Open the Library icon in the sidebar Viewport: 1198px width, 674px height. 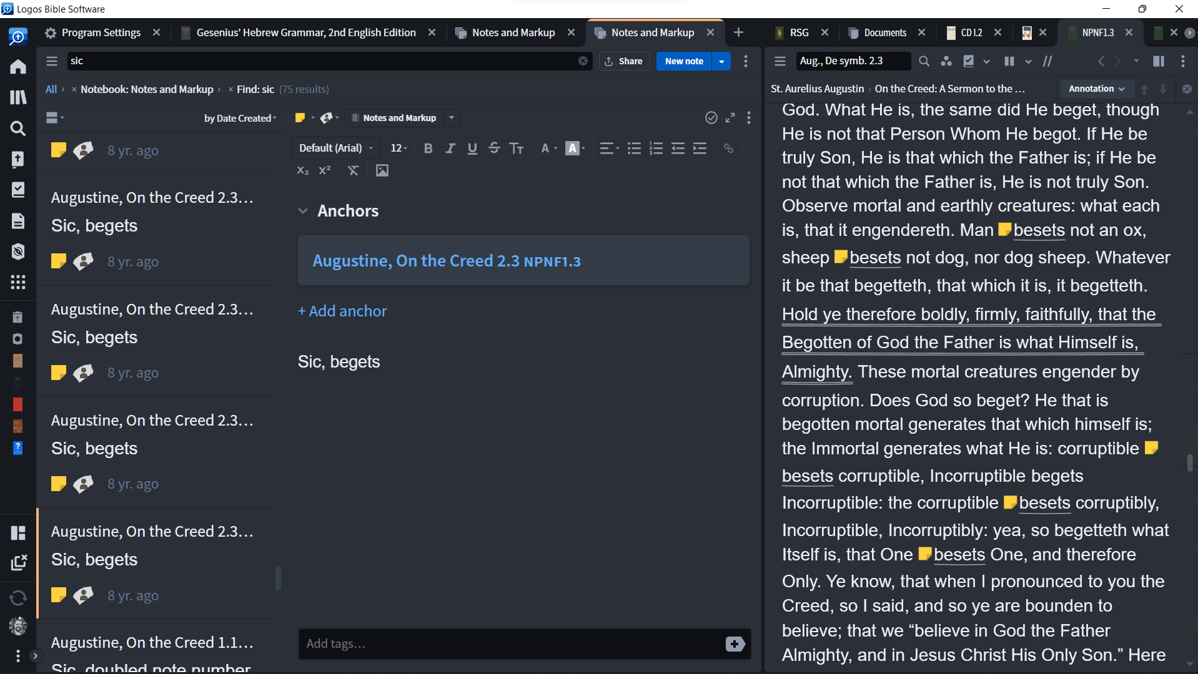coord(18,97)
